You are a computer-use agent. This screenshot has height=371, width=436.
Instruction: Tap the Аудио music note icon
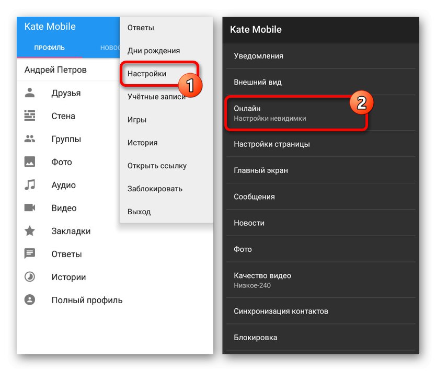pos(30,185)
